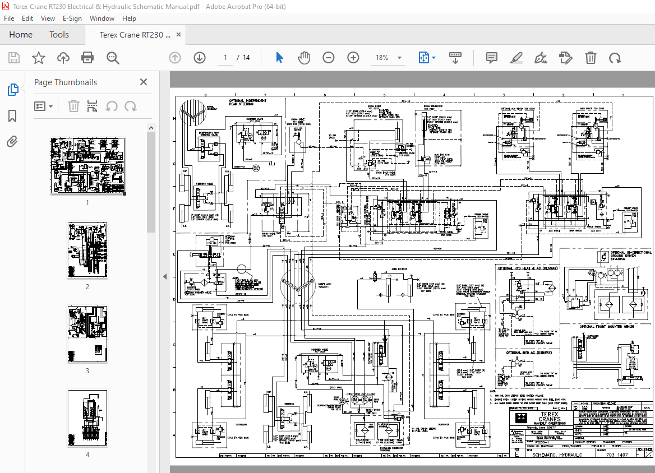This screenshot has width=655, height=473.
Task: Open the Edit menu
Action: coord(27,18)
